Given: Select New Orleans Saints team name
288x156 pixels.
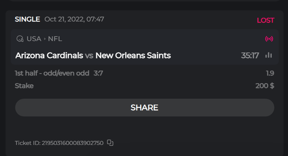Looking at the screenshot, I should (133, 55).
